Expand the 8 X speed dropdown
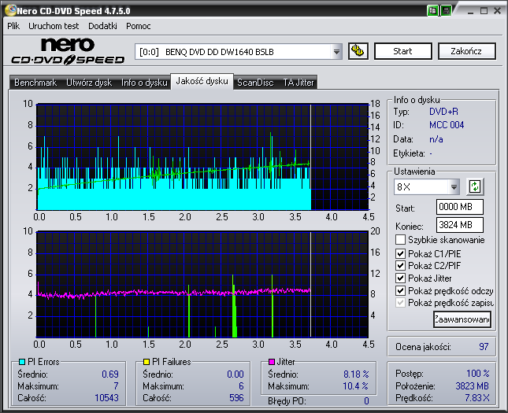Viewport: 508px width, 413px height. (x=454, y=187)
